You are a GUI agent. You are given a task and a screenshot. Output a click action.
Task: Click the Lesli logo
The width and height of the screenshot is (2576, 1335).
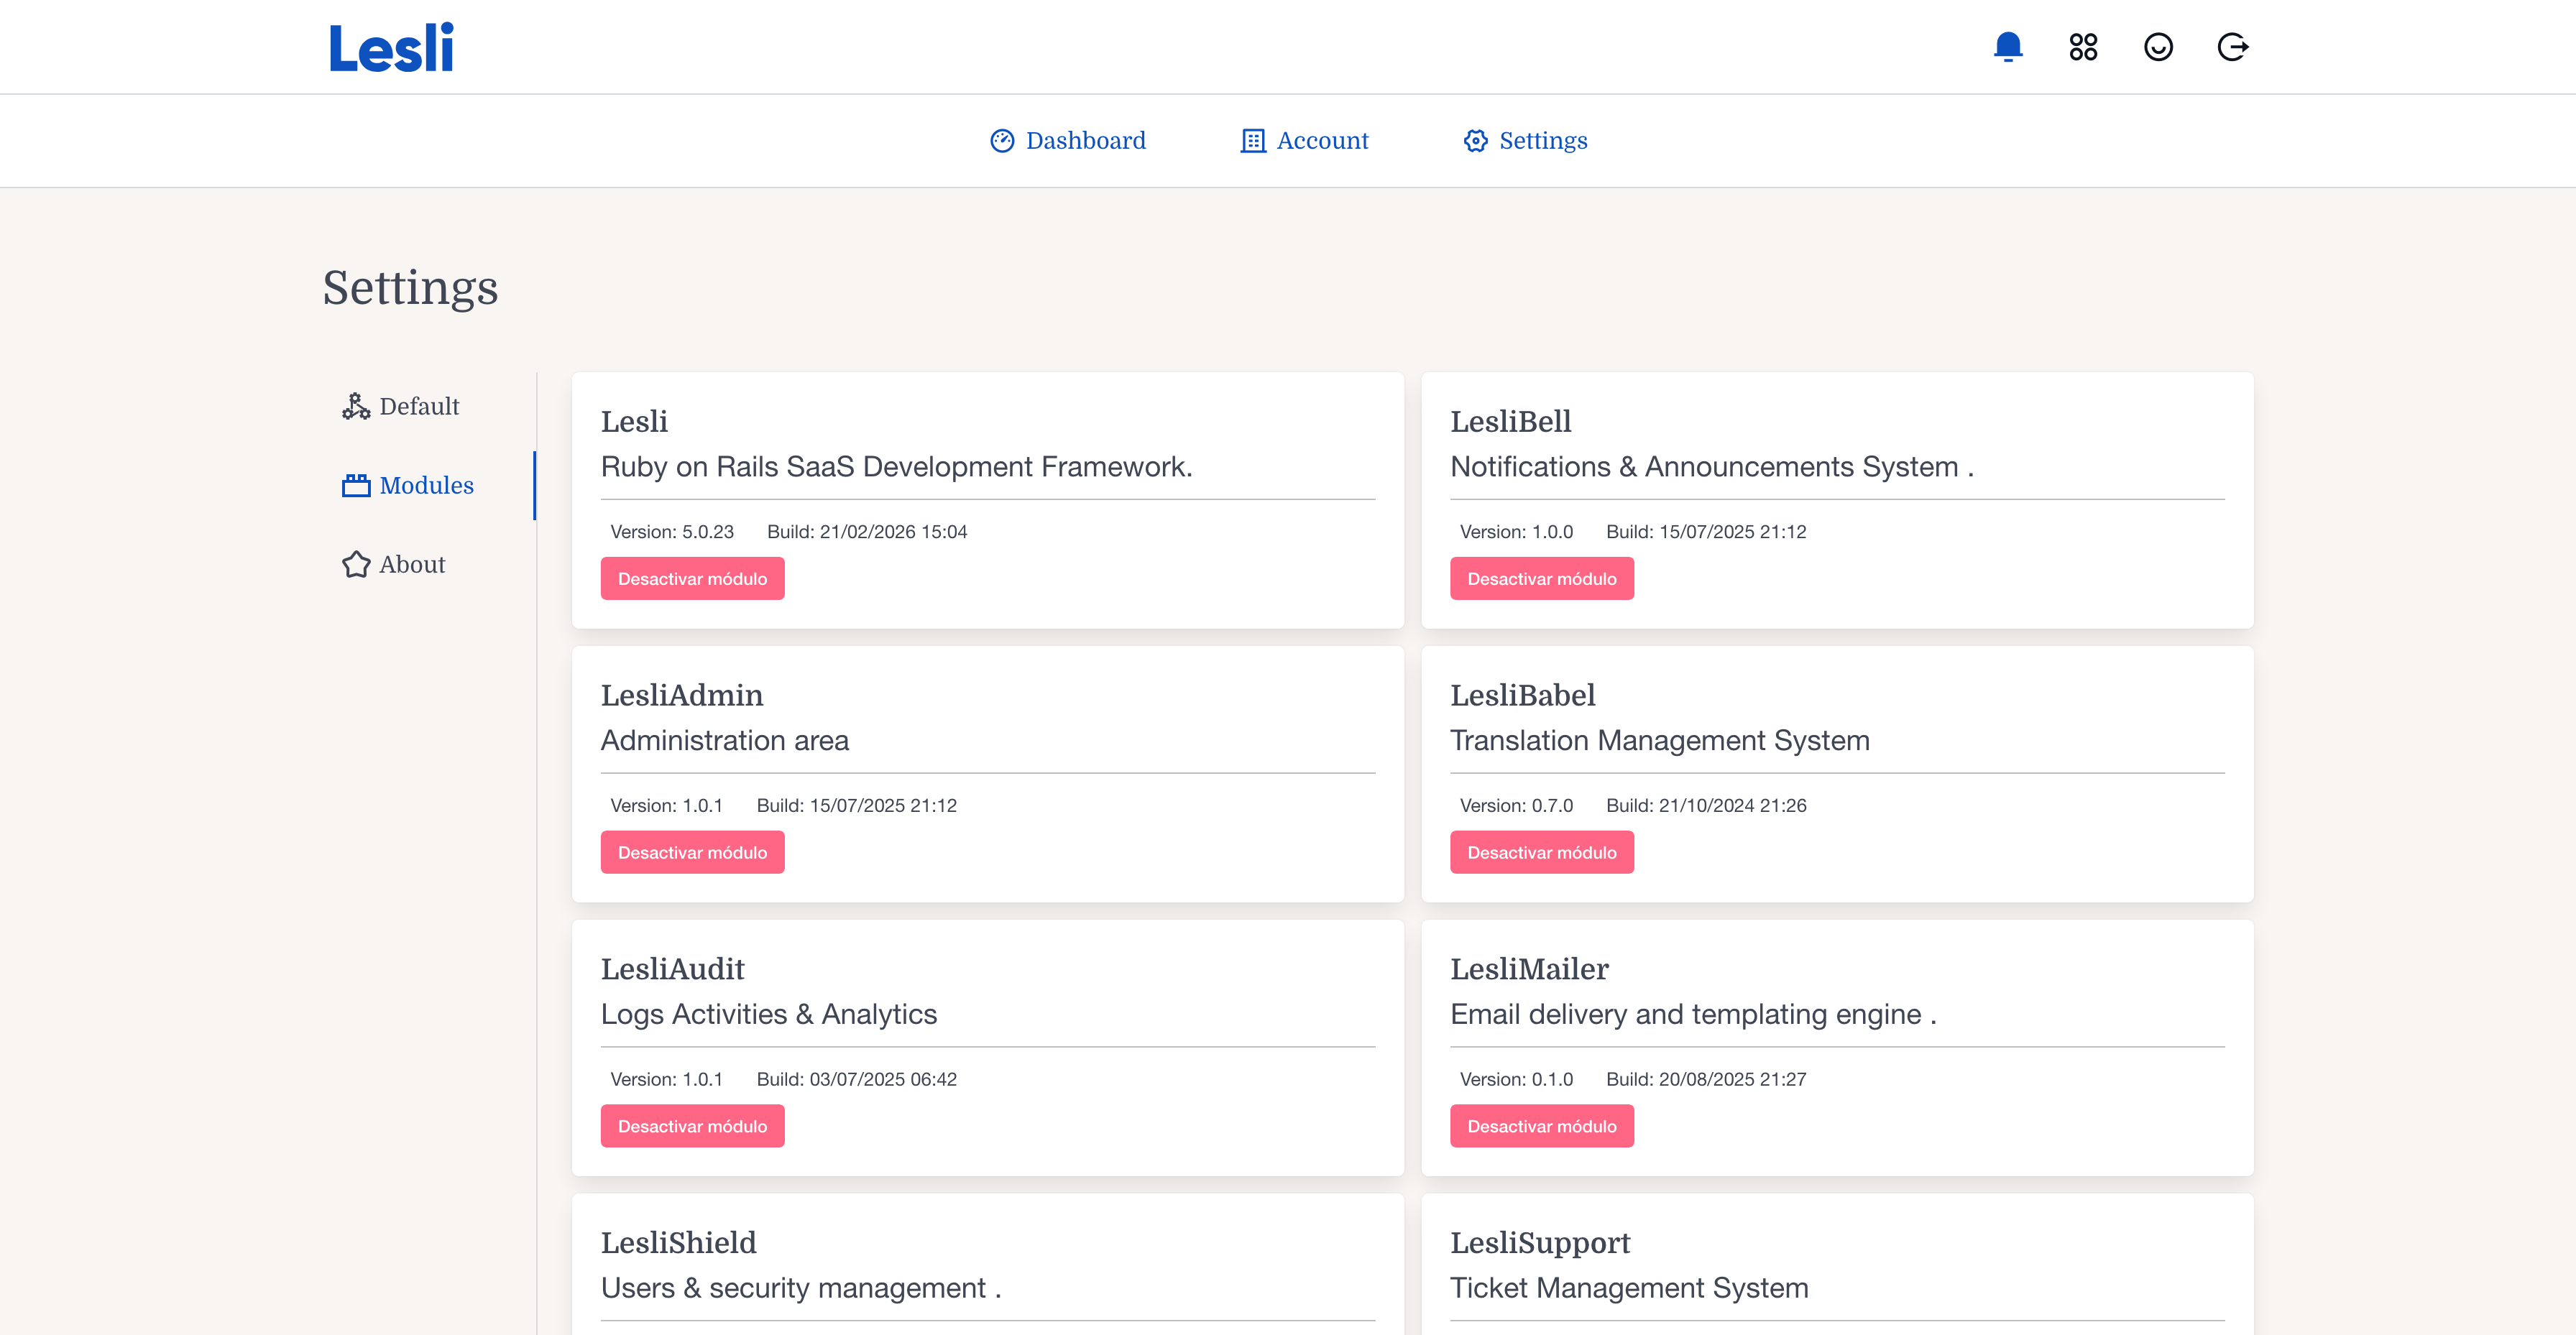coord(391,48)
